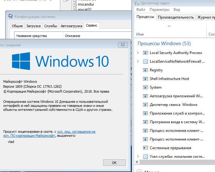Open the Вид menu

tap(177, 10)
